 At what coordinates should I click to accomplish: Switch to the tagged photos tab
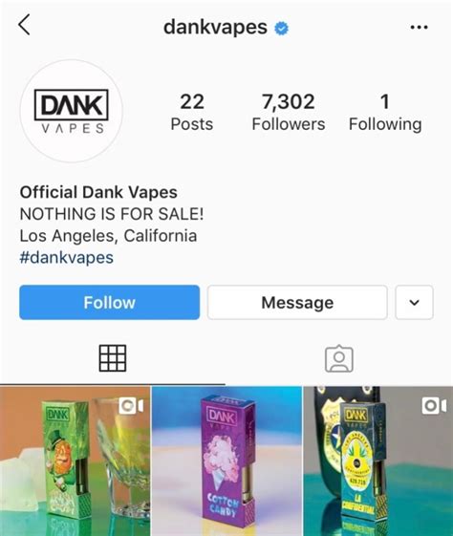(x=339, y=358)
